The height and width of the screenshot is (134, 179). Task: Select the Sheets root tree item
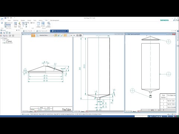coord(6,38)
